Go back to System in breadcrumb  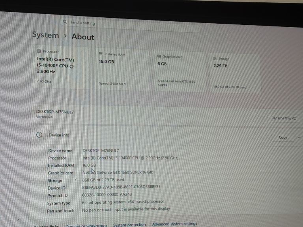point(45,35)
